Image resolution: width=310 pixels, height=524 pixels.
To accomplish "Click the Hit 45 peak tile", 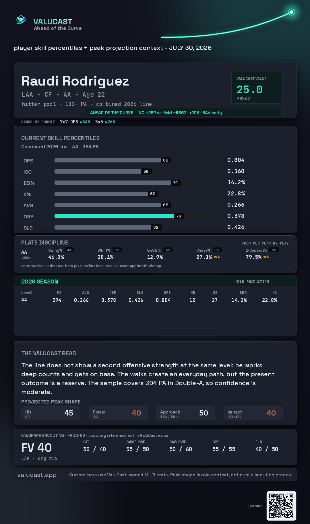I will (51, 413).
